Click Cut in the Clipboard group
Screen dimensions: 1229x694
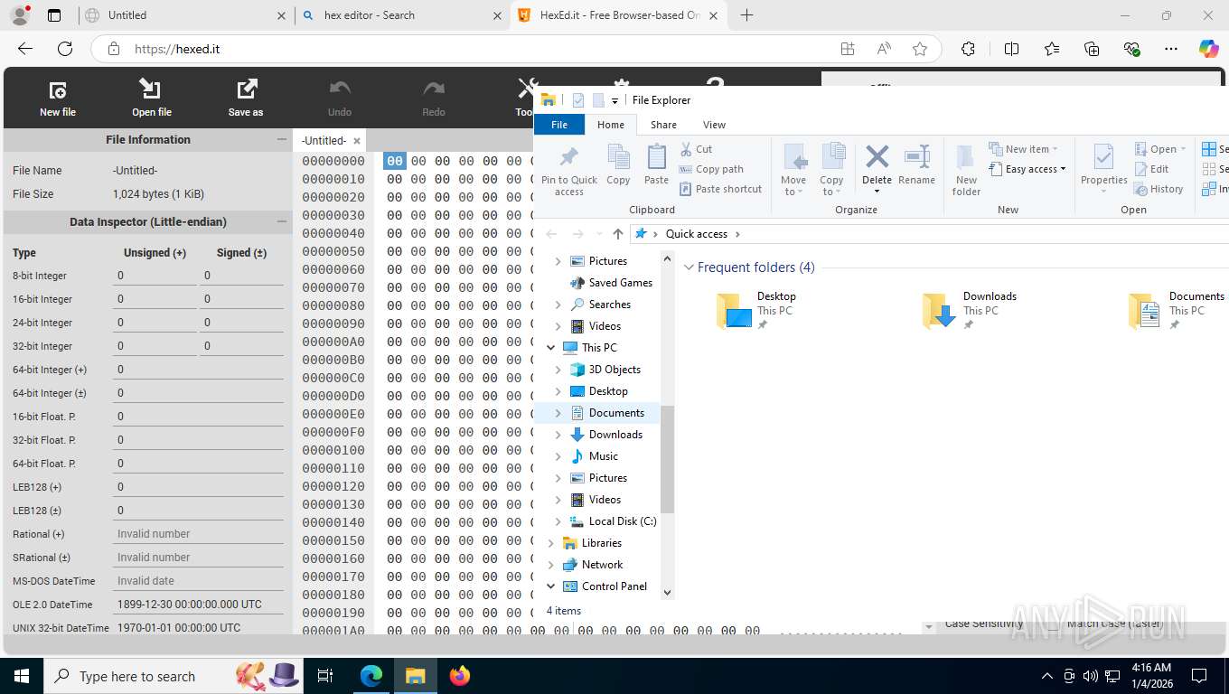696,149
